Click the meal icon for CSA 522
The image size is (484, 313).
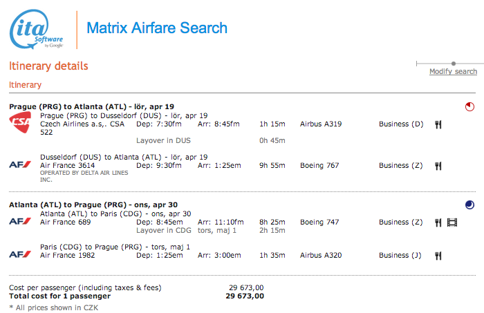pyautogui.click(x=438, y=124)
